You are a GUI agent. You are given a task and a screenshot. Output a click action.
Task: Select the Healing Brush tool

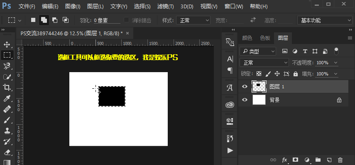click(7, 109)
